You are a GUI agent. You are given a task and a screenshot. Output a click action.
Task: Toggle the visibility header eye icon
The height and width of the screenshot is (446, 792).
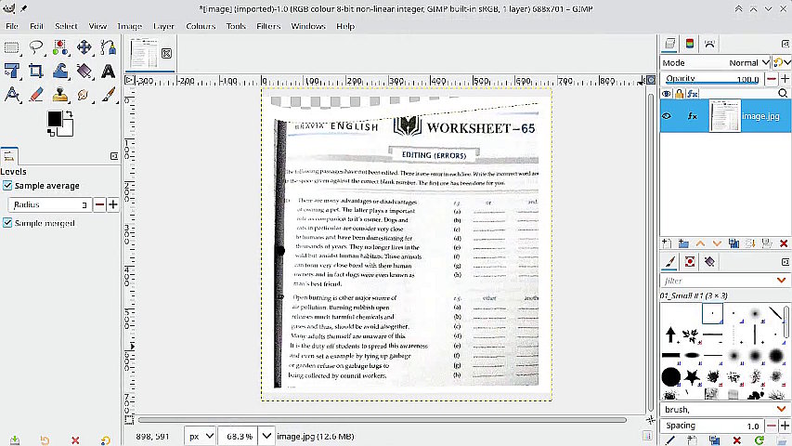coord(667,94)
